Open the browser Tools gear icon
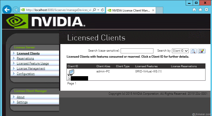Image resolution: width=212 pixels, height=116 pixels. (206, 10)
